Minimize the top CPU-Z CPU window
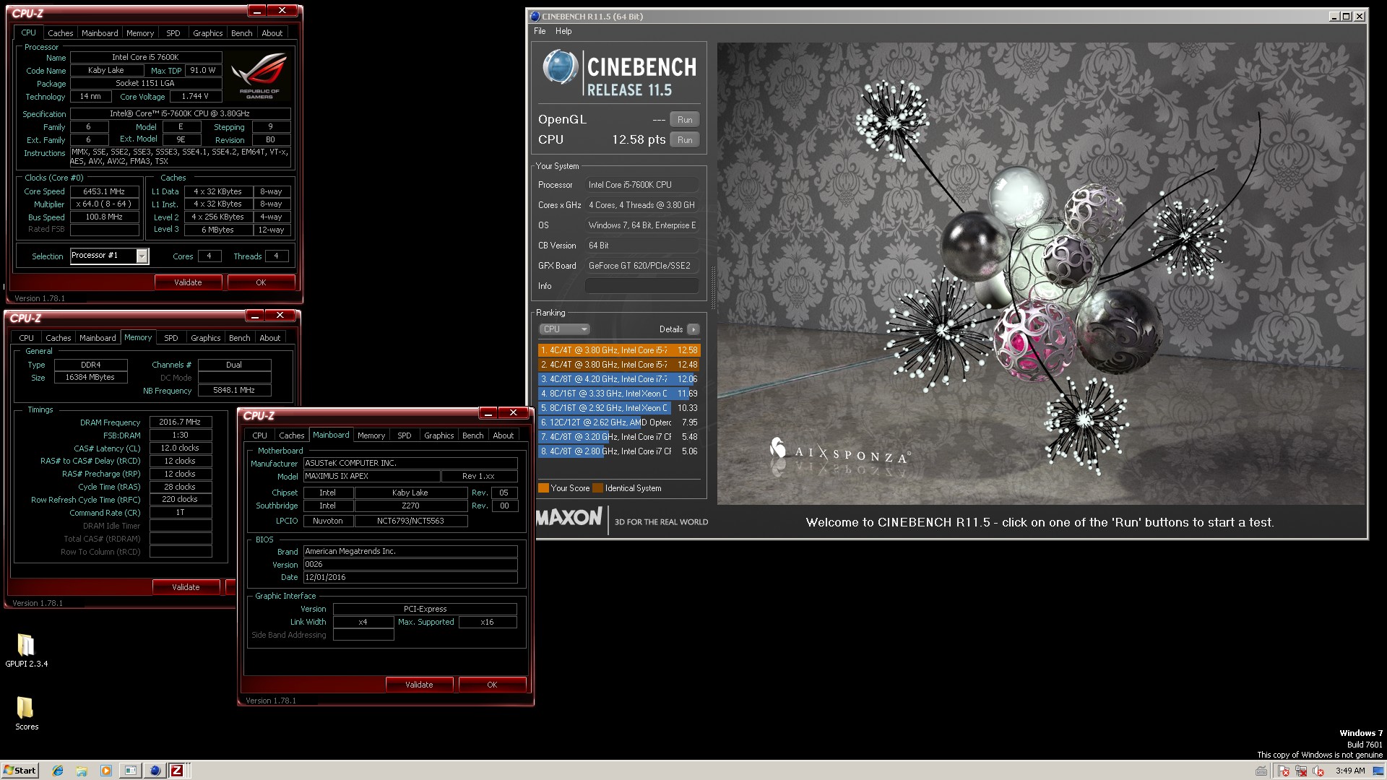This screenshot has height=780, width=1387. click(x=256, y=11)
